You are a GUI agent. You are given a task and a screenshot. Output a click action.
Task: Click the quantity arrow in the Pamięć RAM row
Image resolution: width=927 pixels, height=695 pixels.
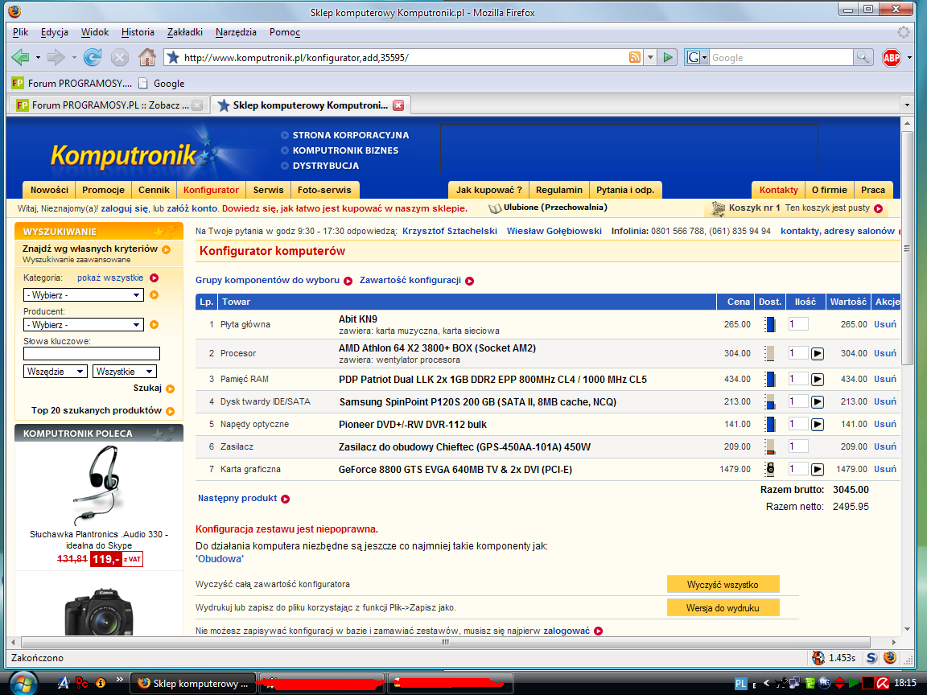click(x=818, y=379)
